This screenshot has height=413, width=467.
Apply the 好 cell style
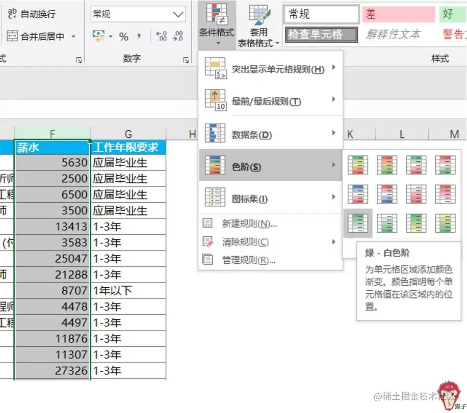453,14
